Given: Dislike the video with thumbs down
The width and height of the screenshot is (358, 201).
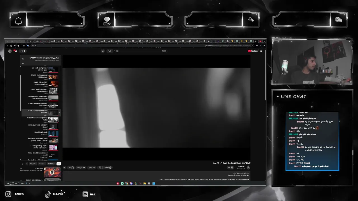Looking at the screenshot, I should click(x=100, y=167).
